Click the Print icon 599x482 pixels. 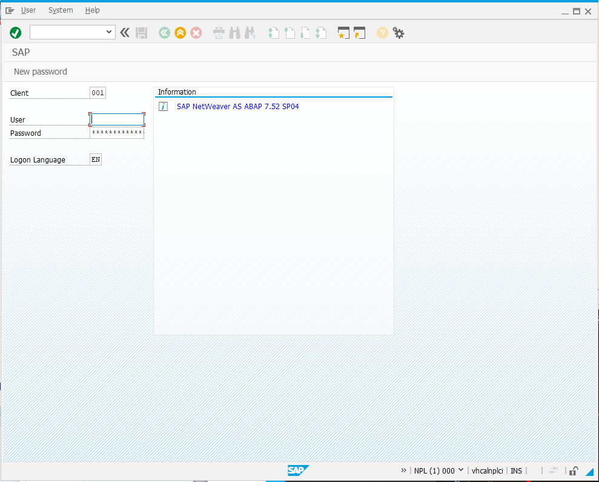tap(219, 33)
